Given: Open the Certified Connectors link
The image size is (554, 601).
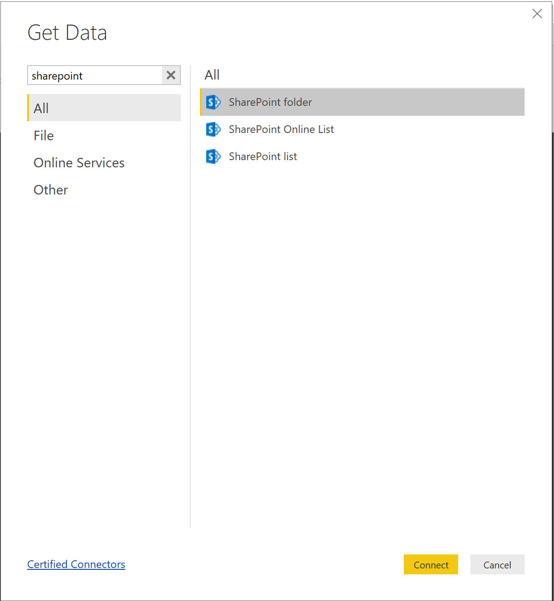Looking at the screenshot, I should [76, 564].
